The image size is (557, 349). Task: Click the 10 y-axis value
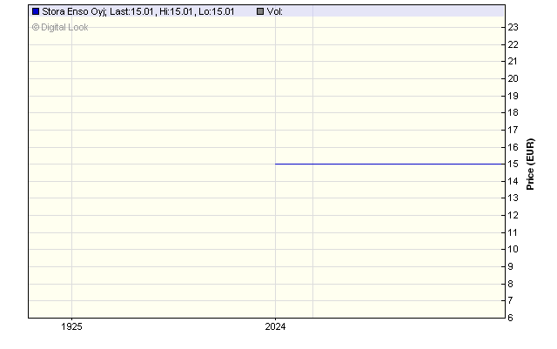coord(513,249)
